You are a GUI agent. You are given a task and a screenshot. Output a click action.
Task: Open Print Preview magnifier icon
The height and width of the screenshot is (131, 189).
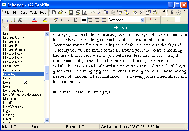coord(85,13)
